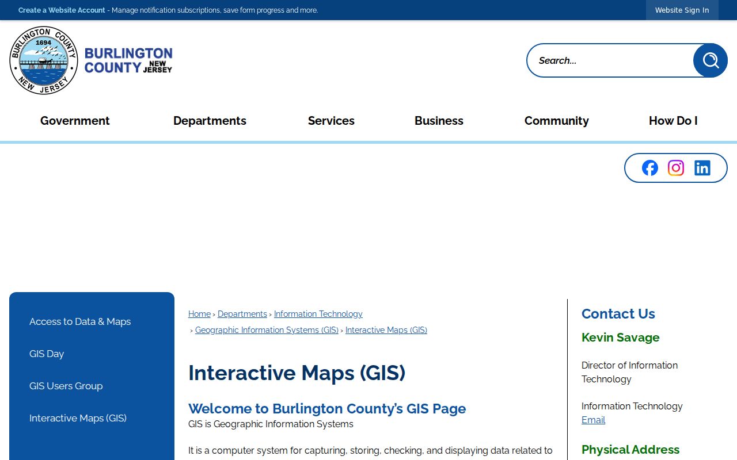This screenshot has height=460, width=737.
Task: Click the Email contact link
Action: [593, 420]
